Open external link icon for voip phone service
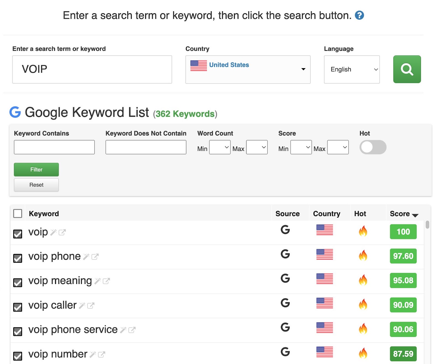The width and height of the screenshot is (442, 364). click(x=131, y=330)
